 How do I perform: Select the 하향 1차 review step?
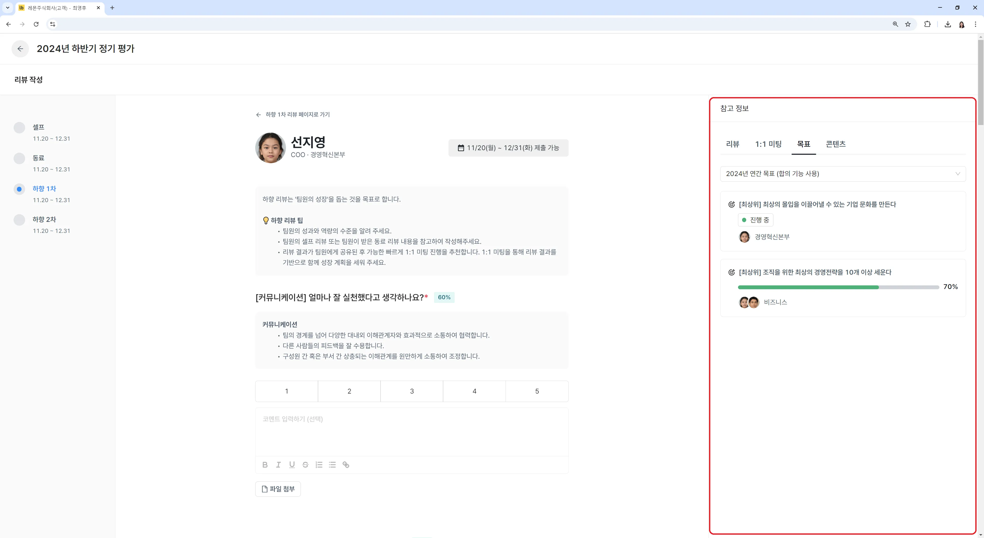click(x=42, y=194)
